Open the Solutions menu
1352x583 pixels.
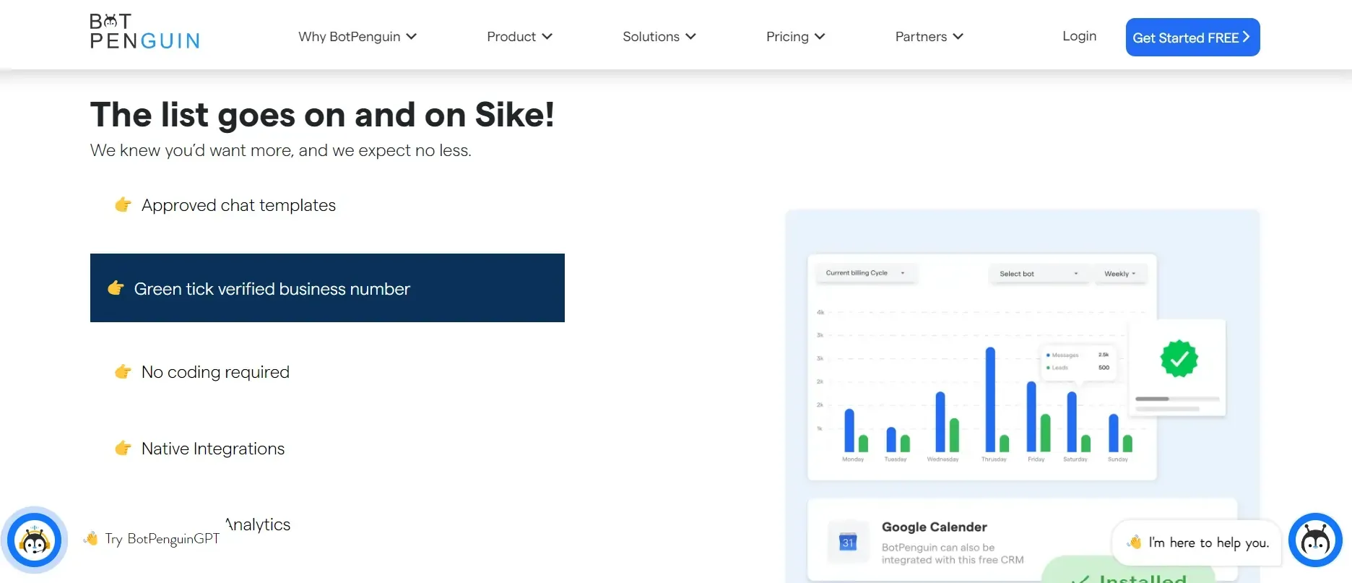point(659,37)
